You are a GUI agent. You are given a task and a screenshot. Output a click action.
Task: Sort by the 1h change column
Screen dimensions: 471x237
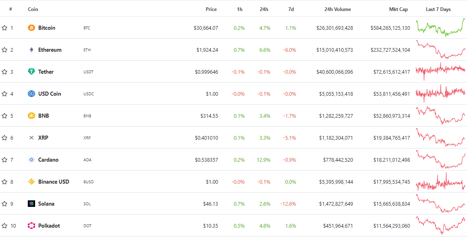(x=240, y=9)
